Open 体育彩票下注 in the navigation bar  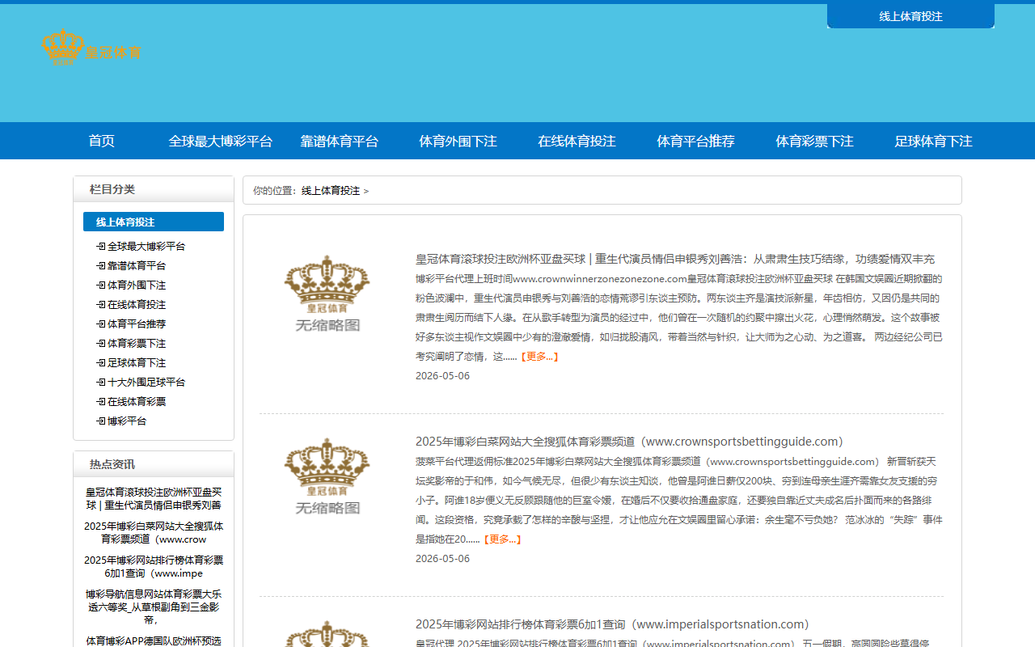point(815,141)
